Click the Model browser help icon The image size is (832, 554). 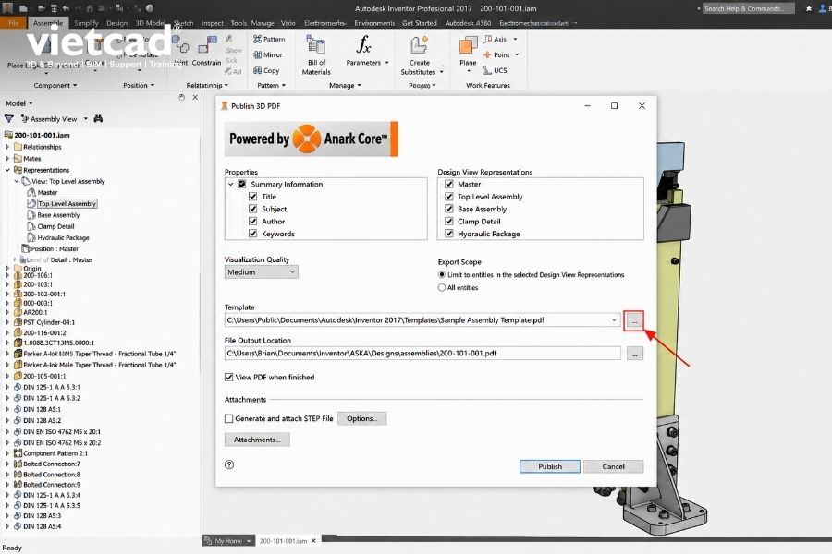tap(181, 98)
